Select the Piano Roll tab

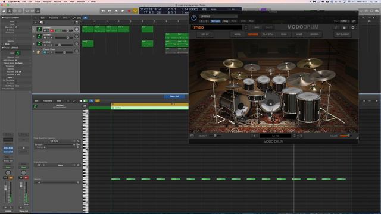tap(174, 96)
